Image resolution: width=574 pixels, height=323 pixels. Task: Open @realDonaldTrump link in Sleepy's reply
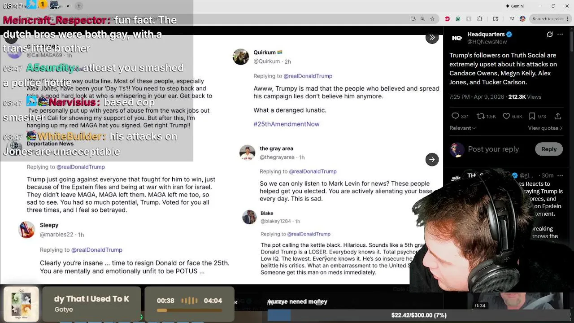coord(96,250)
